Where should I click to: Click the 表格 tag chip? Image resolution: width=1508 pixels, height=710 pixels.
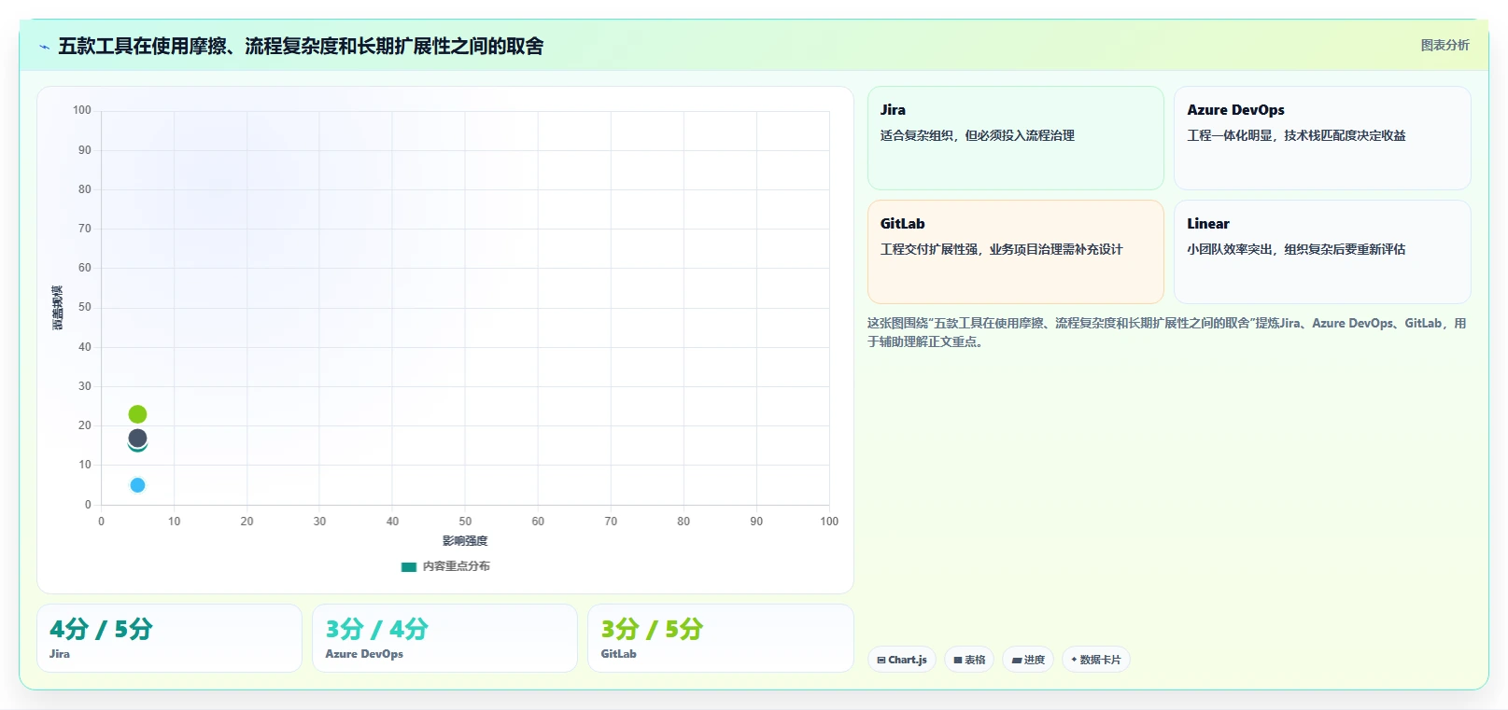(x=969, y=660)
